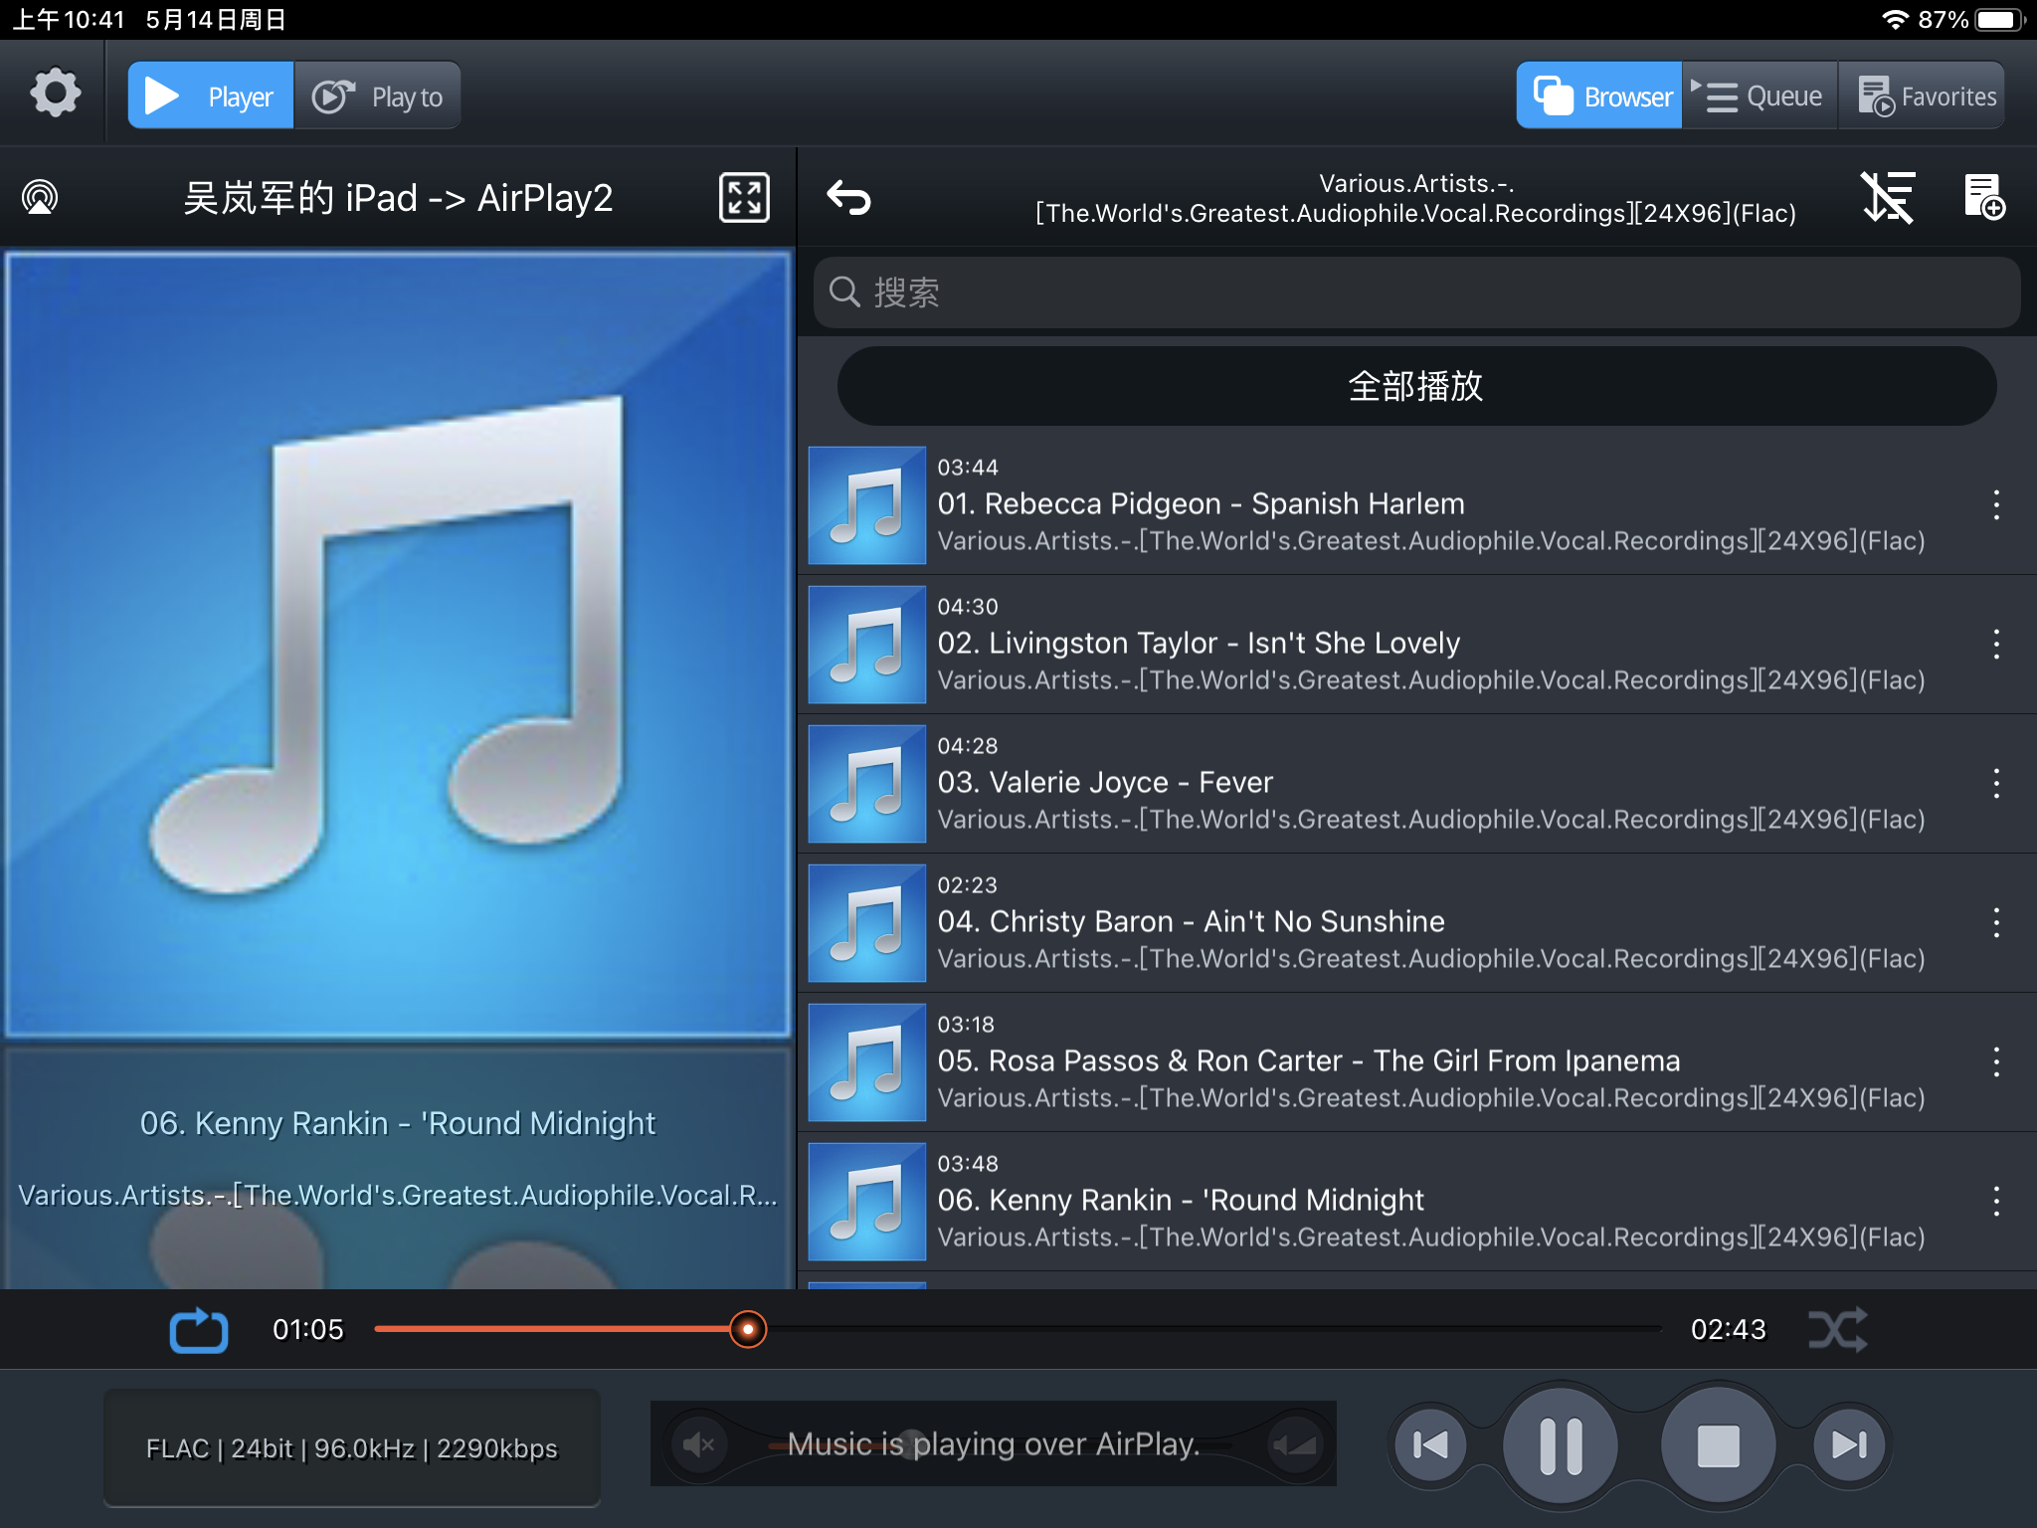Play 06. Kenny Rankin - 'Round Midnight in list
Image resolution: width=2037 pixels, height=1528 pixels.
pos(1416,1202)
